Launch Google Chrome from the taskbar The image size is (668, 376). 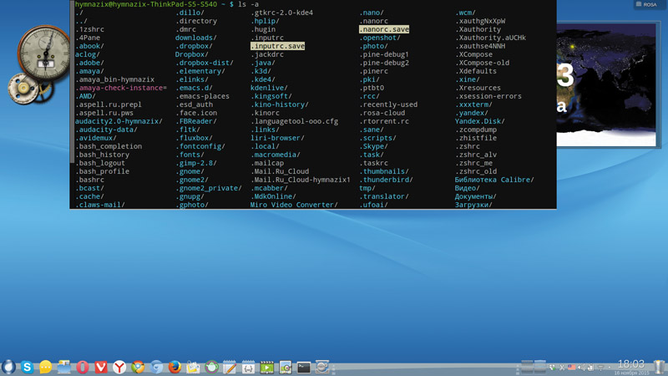(138, 367)
